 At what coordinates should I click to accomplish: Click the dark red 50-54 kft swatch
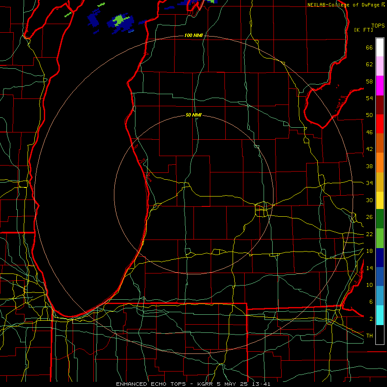point(380,105)
